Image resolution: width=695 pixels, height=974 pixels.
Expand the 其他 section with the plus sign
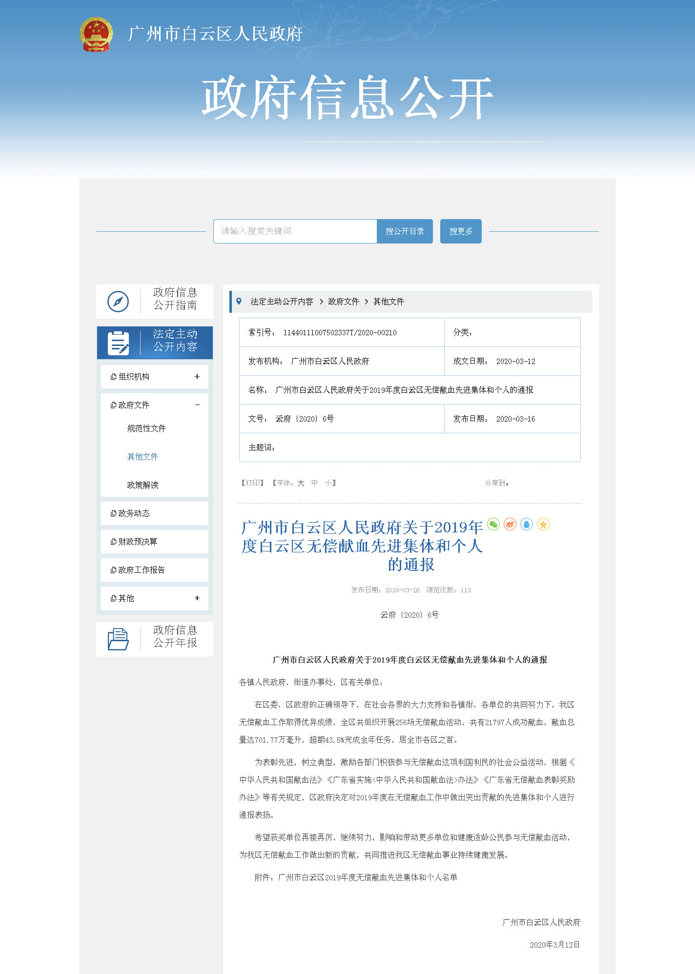point(197,598)
